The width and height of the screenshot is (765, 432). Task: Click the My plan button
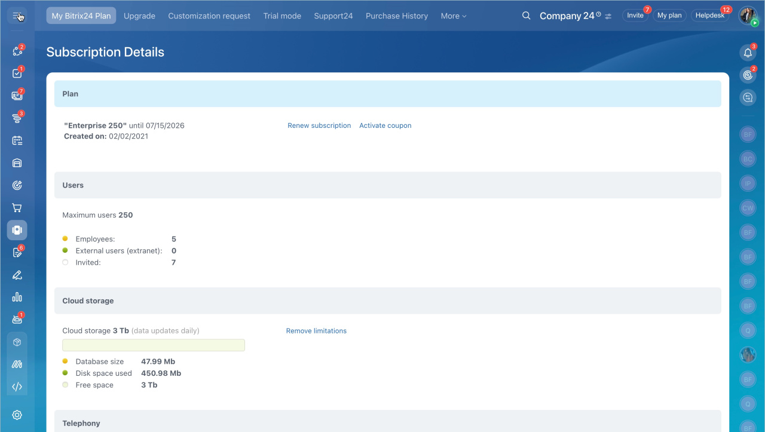pyautogui.click(x=669, y=16)
